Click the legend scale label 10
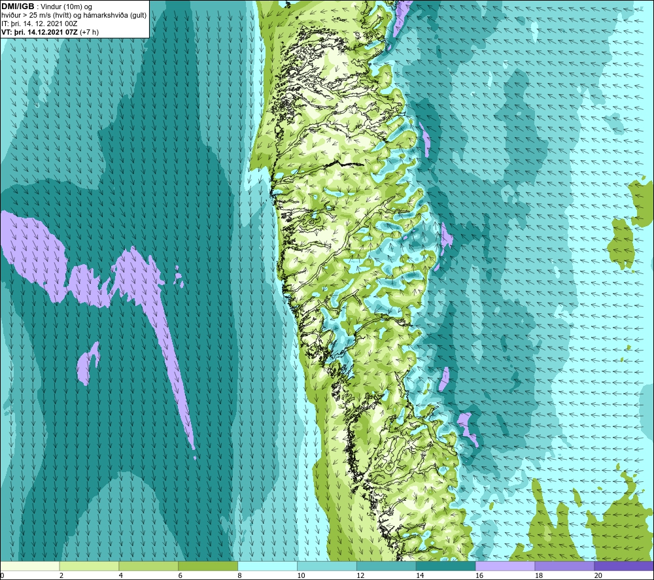This screenshot has height=580, width=654. click(x=301, y=575)
